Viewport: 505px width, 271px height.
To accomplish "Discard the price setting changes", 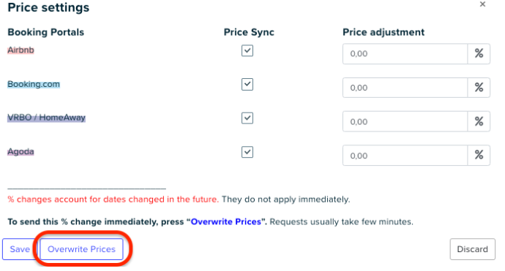I will (x=473, y=249).
